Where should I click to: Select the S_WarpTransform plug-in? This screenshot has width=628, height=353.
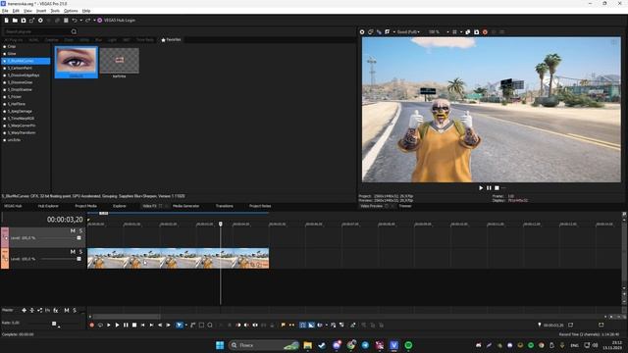22,133
